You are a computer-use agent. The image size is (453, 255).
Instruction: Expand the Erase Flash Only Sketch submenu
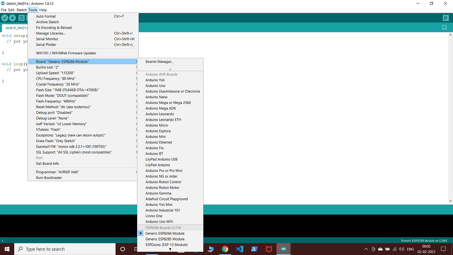click(83, 141)
